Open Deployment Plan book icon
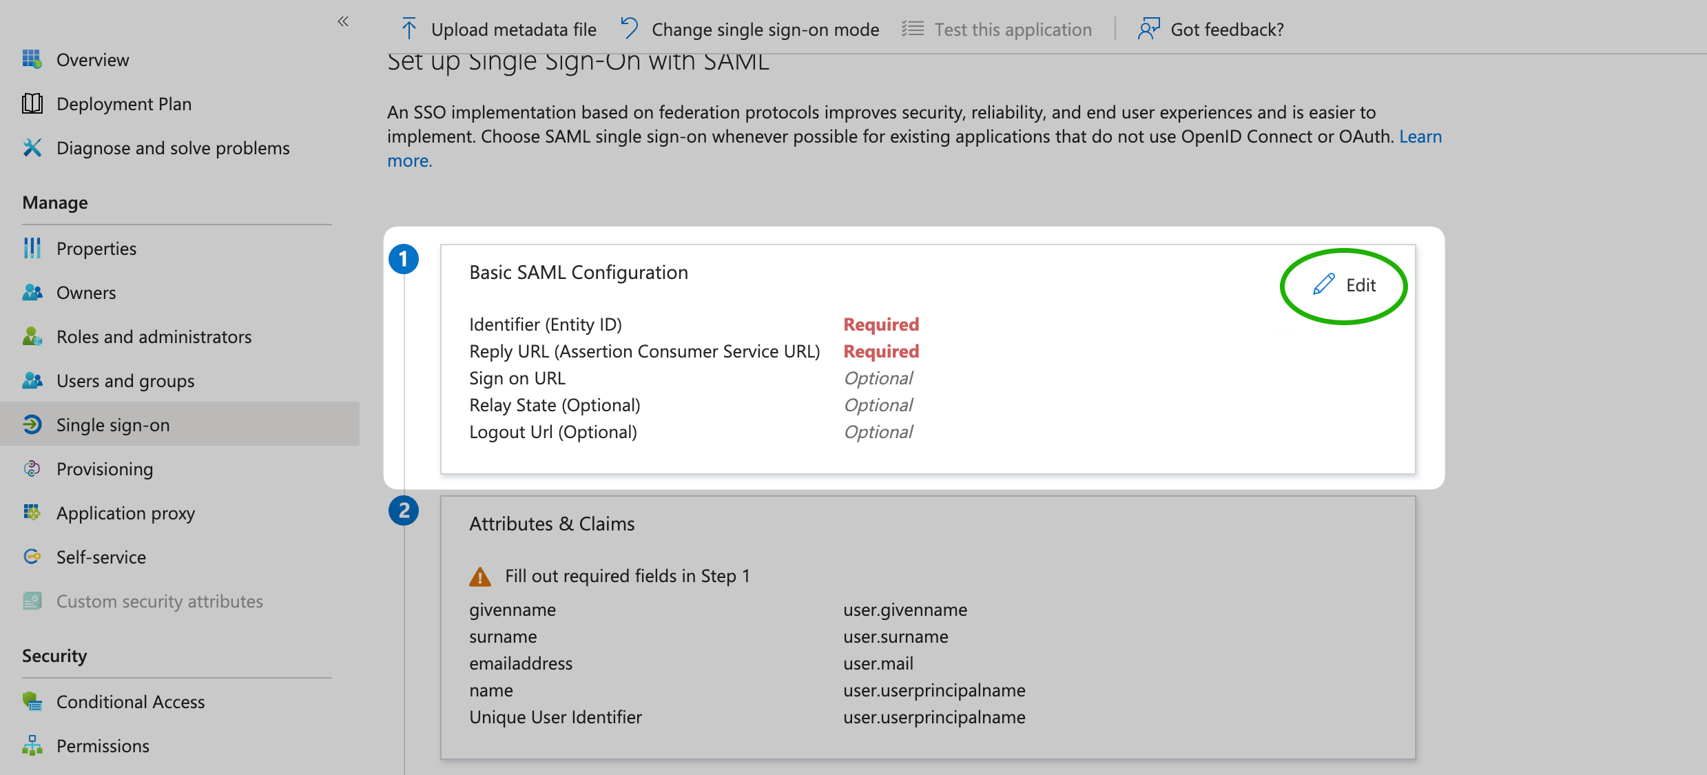The image size is (1707, 775). 32,103
